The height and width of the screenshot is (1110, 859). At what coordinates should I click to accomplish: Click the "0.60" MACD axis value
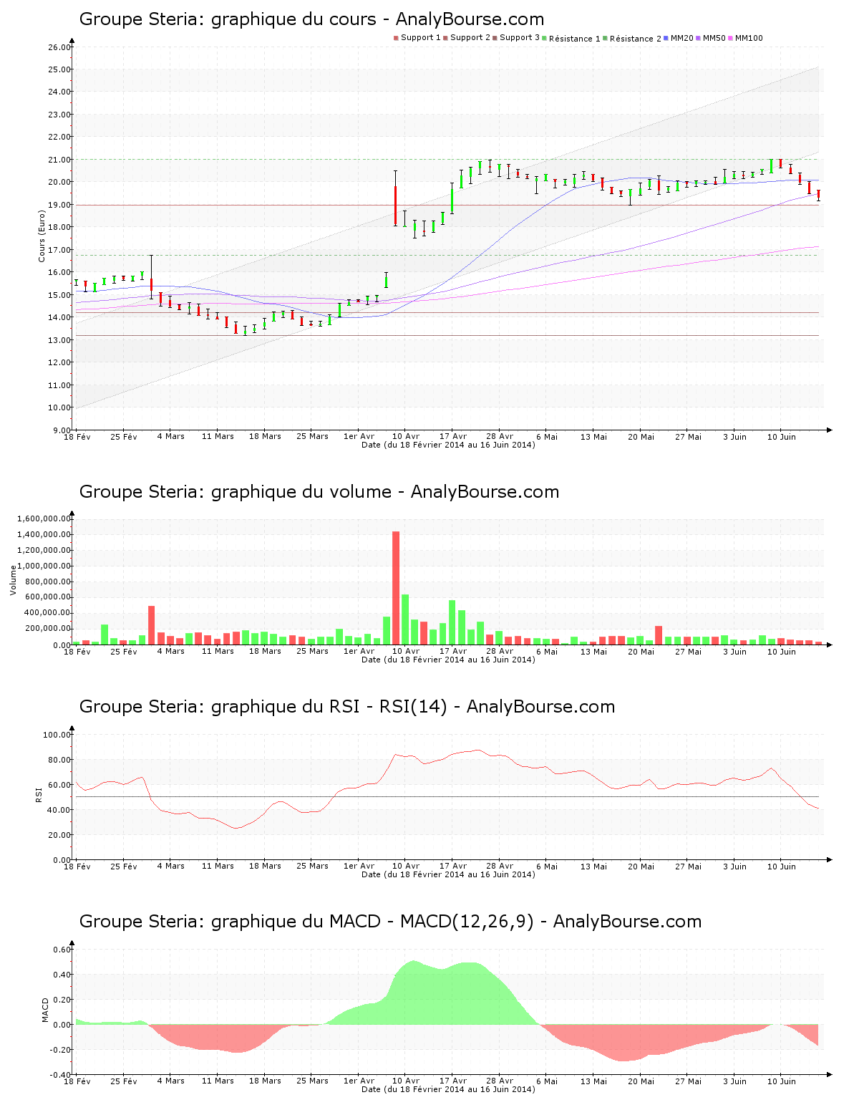[x=63, y=950]
